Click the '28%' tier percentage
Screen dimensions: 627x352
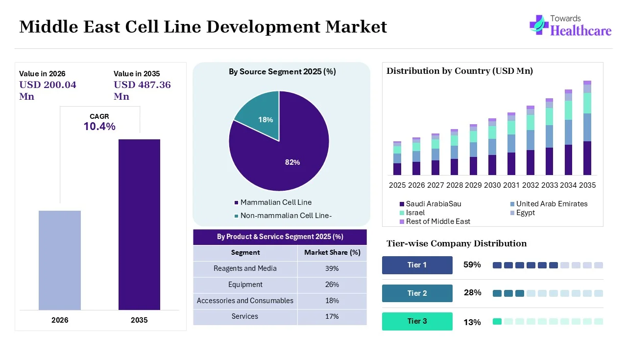point(472,293)
